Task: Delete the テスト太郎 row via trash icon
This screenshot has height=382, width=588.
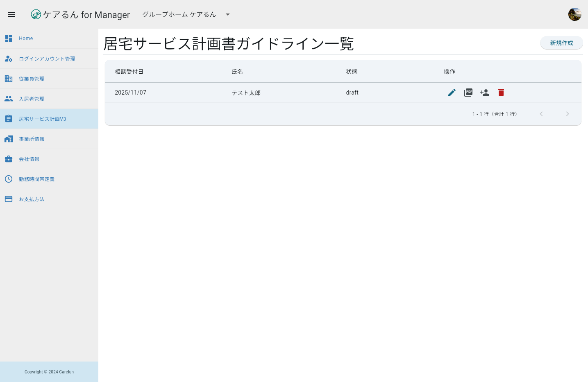Action: [x=501, y=93]
